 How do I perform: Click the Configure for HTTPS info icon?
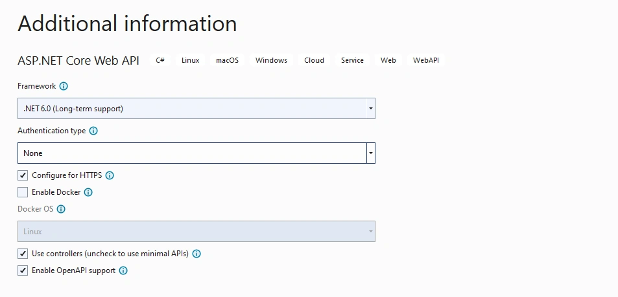pyautogui.click(x=110, y=175)
